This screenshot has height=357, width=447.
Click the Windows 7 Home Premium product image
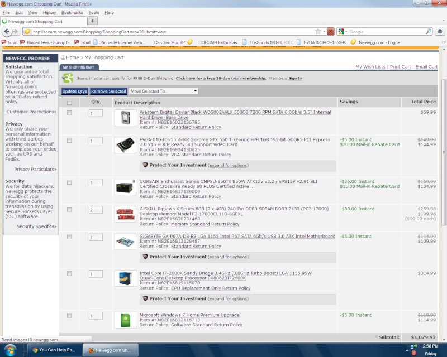pos(125,320)
